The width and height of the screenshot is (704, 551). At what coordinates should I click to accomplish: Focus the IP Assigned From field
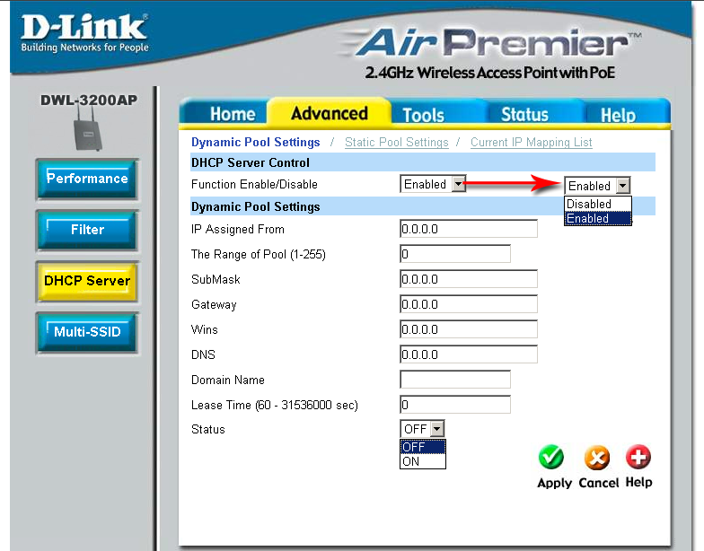(x=469, y=229)
